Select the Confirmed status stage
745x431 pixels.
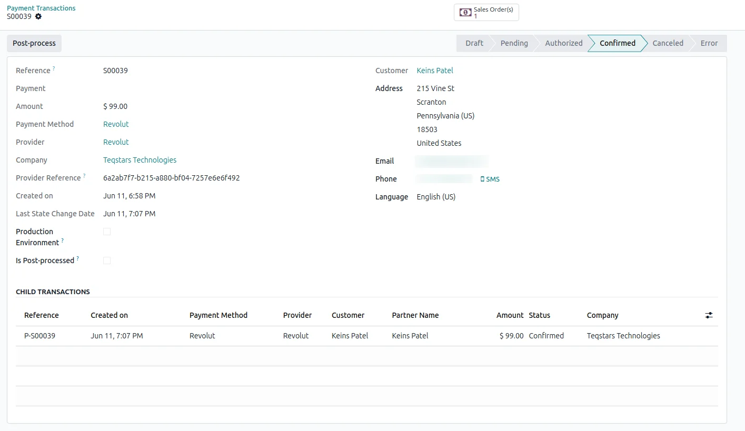[x=617, y=43]
